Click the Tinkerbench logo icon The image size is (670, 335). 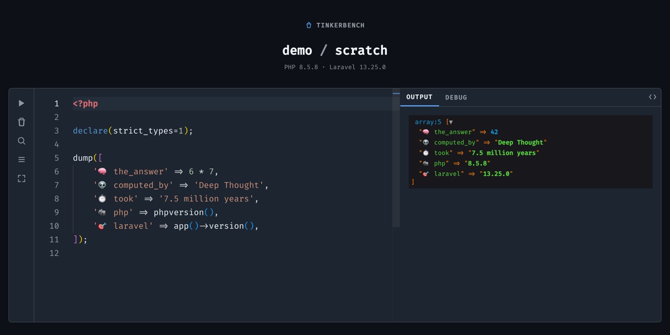point(309,25)
